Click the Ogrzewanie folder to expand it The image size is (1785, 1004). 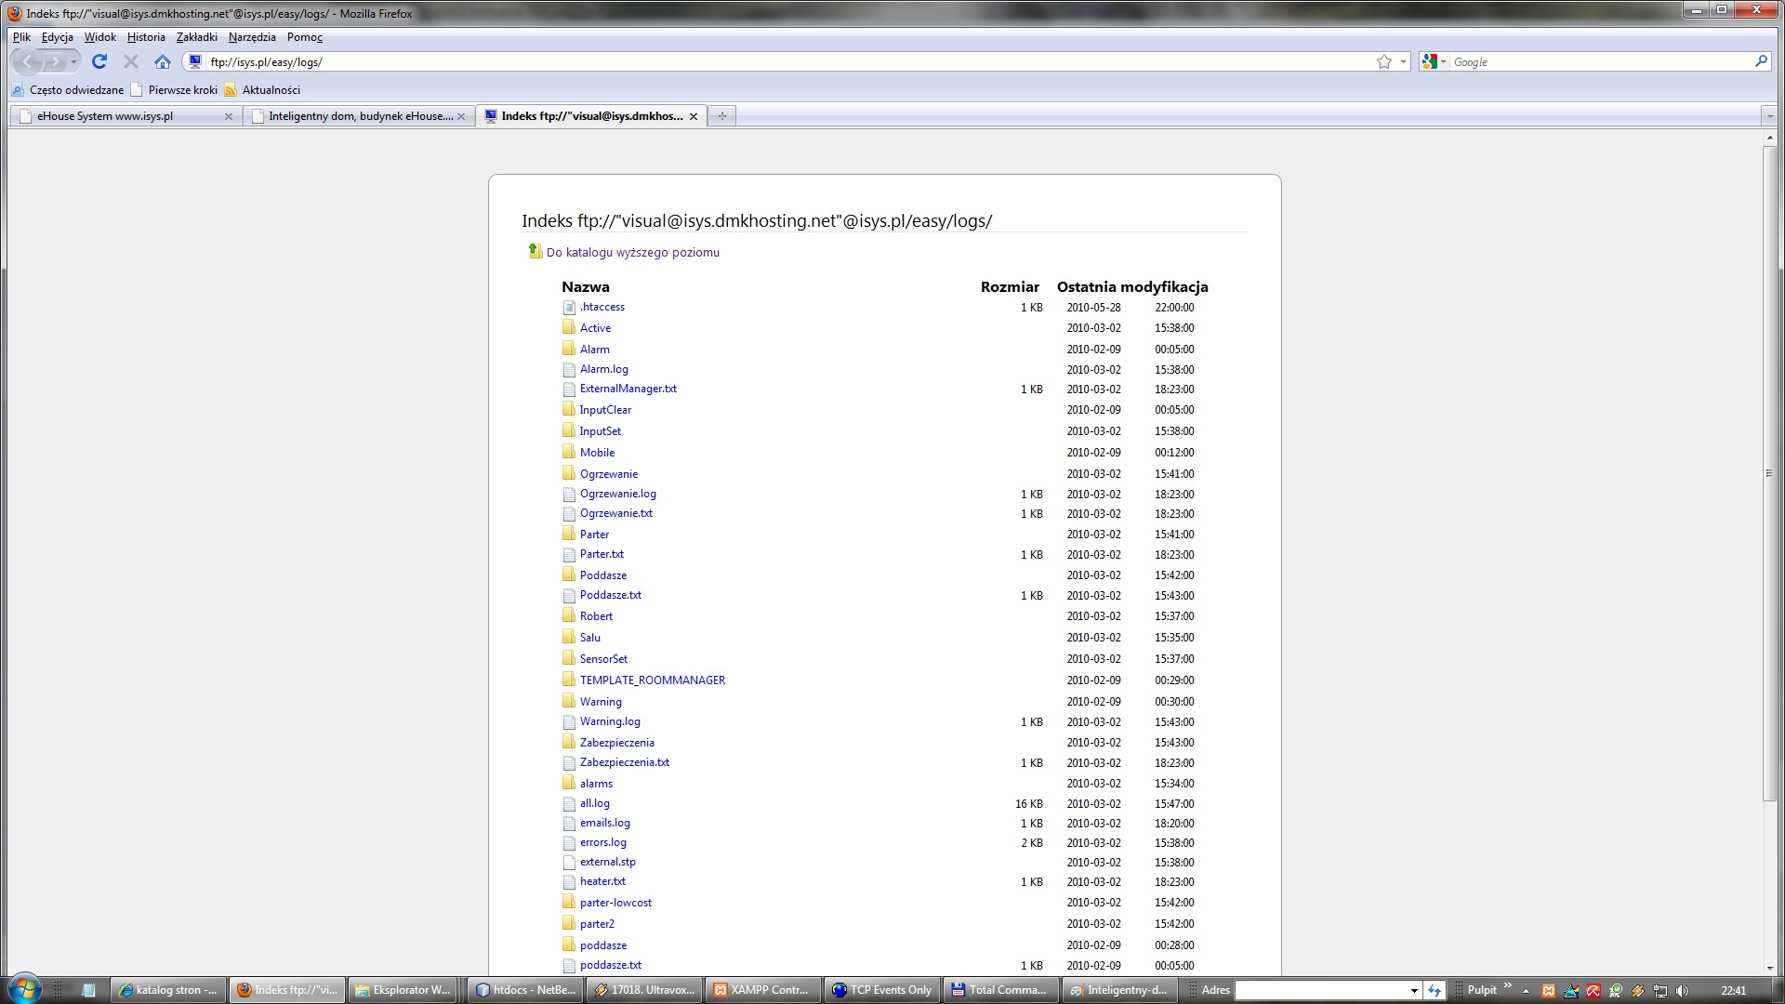click(x=607, y=472)
